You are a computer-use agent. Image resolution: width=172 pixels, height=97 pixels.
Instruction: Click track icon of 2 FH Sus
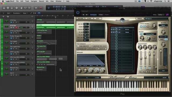[x=7, y=21]
